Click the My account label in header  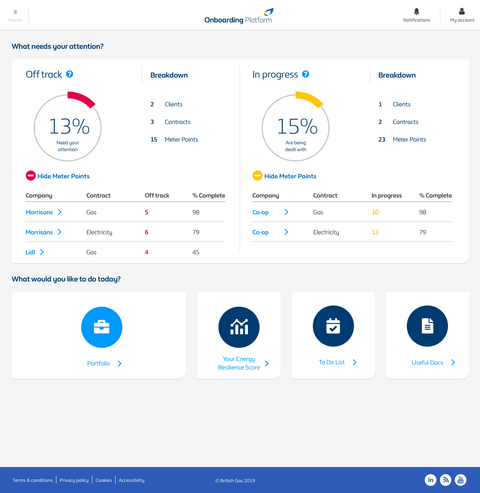click(x=462, y=20)
